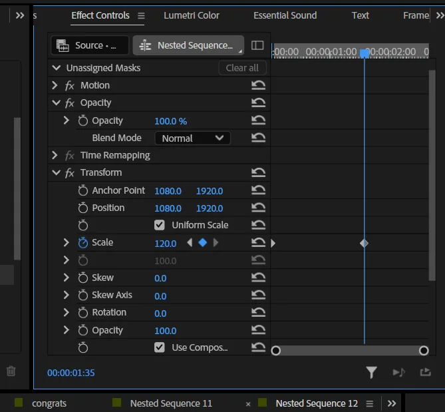Open the filter properties funnel icon
This screenshot has height=412, width=445.
click(x=371, y=372)
